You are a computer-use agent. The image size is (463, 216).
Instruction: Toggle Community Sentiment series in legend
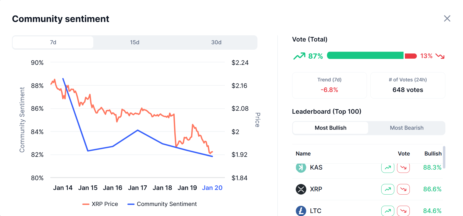[162, 204]
